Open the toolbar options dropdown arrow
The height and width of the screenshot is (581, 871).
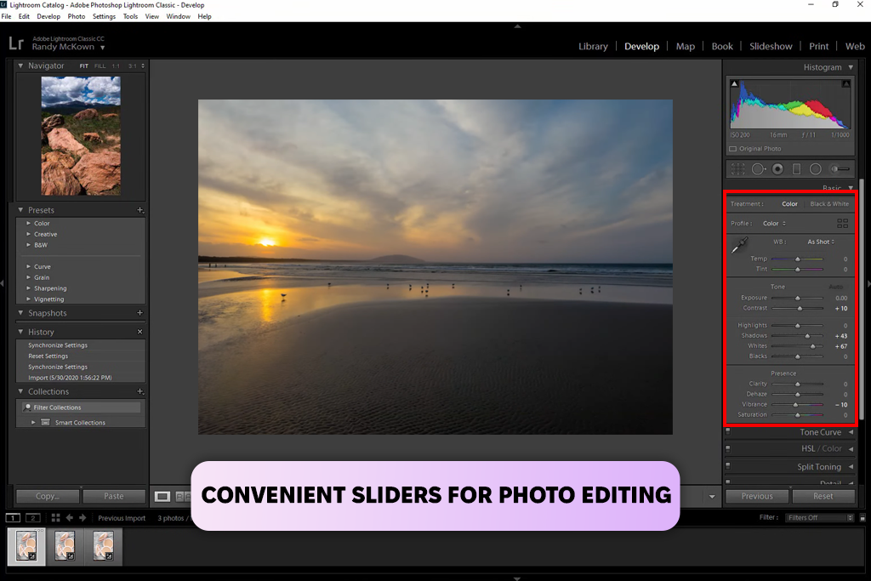pyautogui.click(x=712, y=497)
